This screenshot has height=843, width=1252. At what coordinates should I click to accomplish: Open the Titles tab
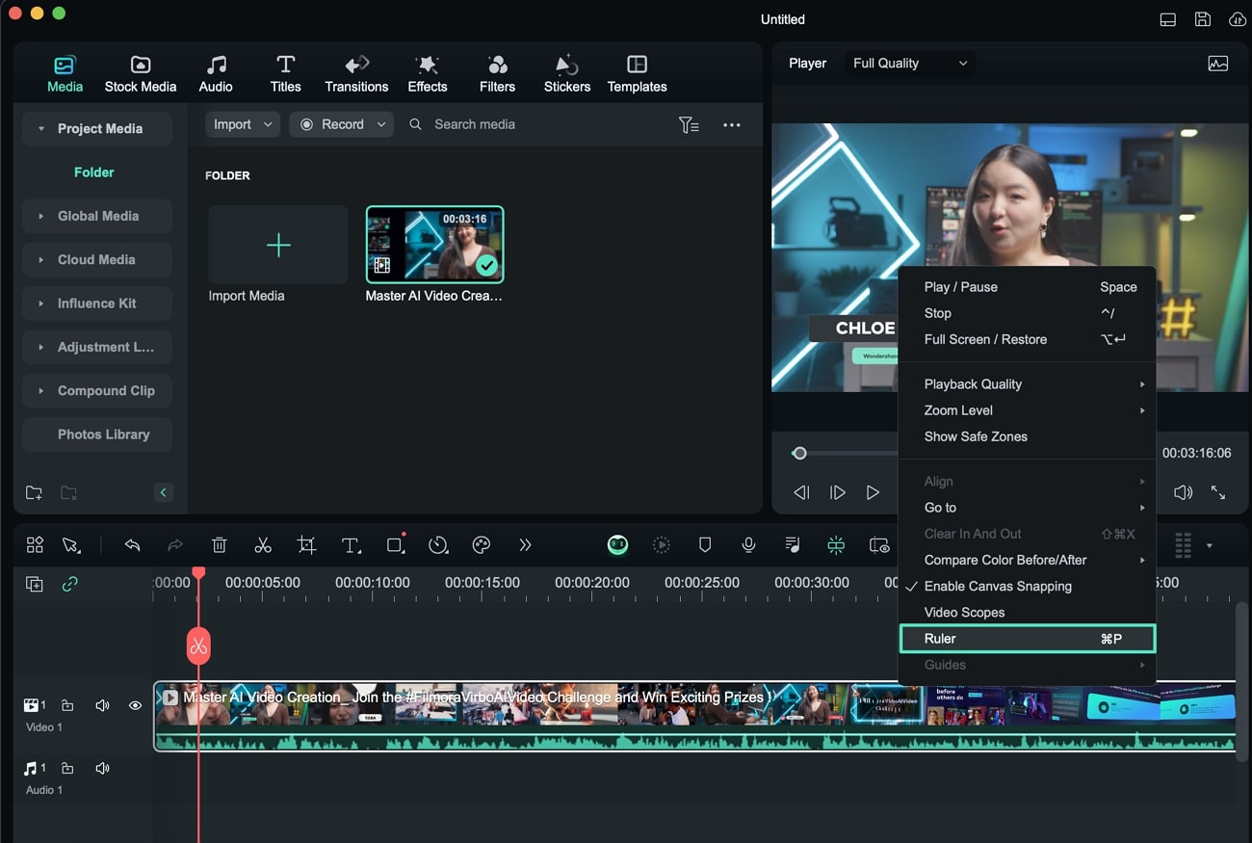tap(285, 74)
